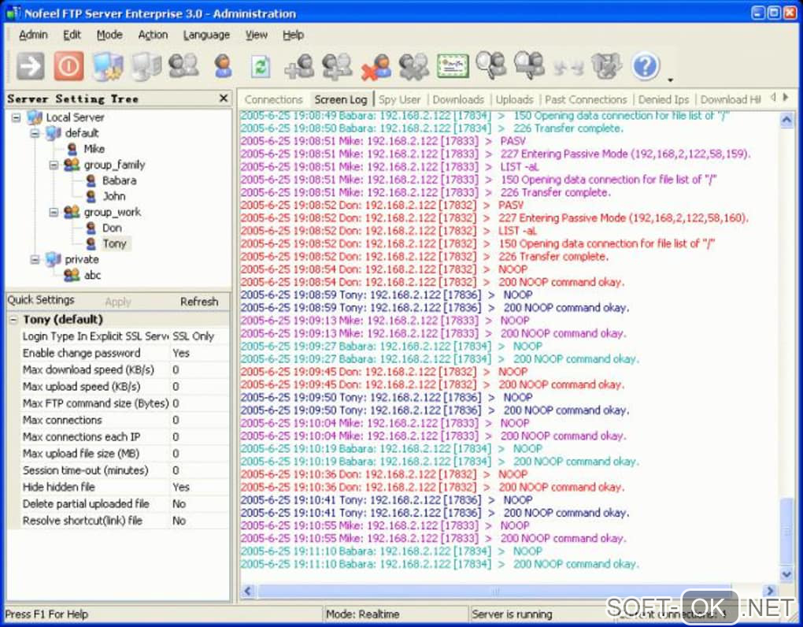This screenshot has width=803, height=627.
Task: Click the Mode: Realtime status bar entry
Action: pyautogui.click(x=363, y=614)
